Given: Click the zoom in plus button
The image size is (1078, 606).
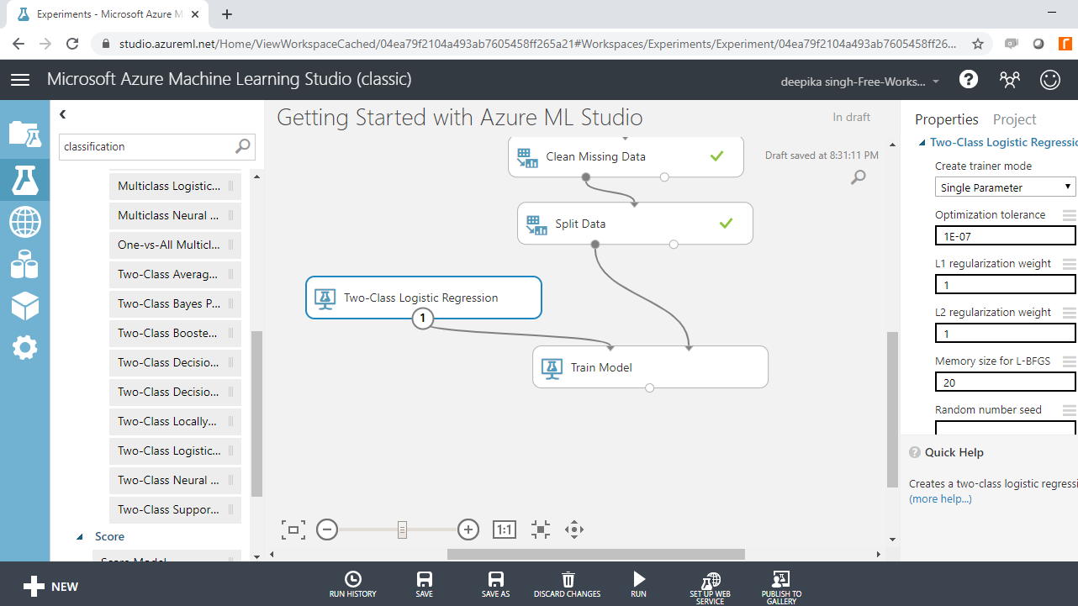Looking at the screenshot, I should [468, 530].
